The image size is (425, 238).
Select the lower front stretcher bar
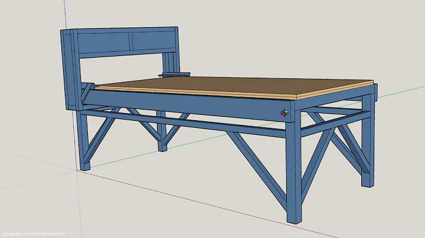coord(183,123)
